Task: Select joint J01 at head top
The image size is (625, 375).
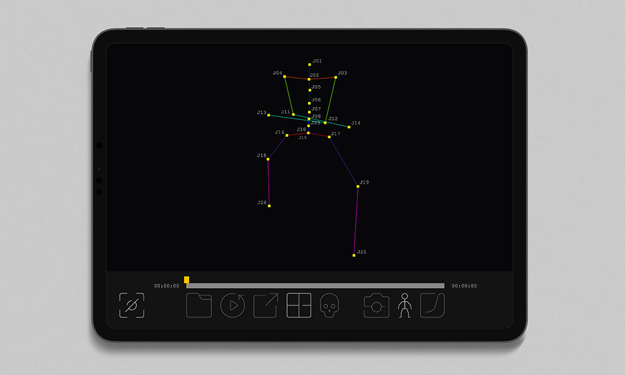Action: point(310,64)
